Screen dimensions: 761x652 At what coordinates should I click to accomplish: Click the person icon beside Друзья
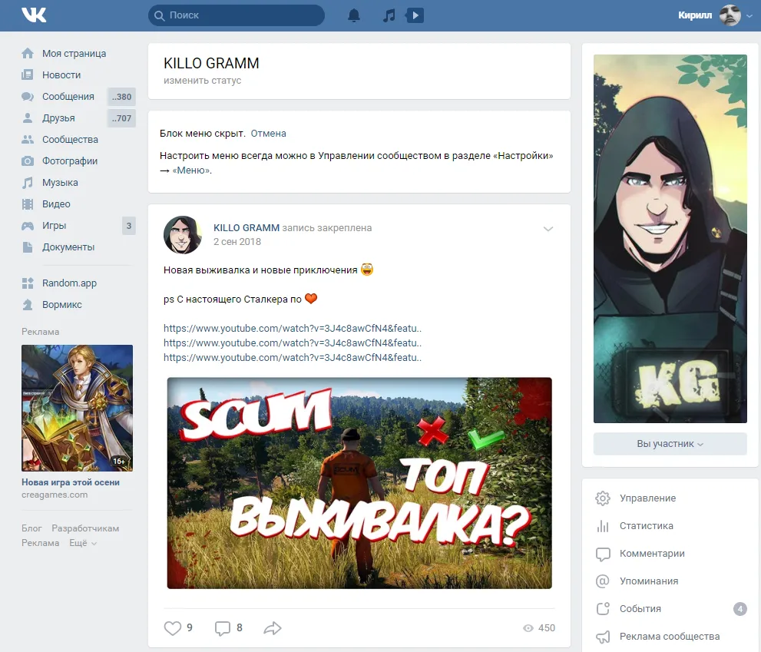(28, 118)
